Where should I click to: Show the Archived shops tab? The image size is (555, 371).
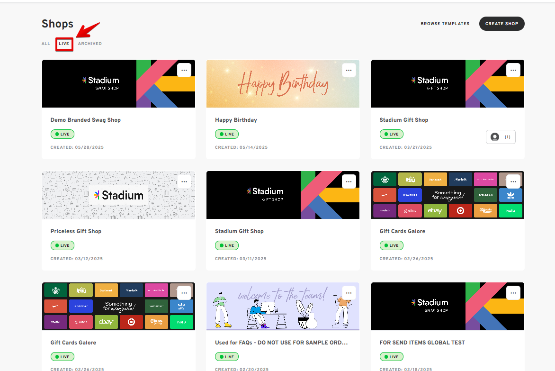pos(90,44)
